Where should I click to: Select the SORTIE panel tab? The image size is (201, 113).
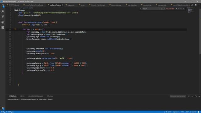pyautogui.click(x=22, y=96)
